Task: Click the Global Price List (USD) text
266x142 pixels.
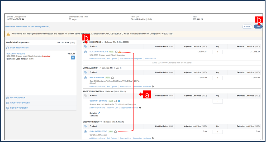Action: click(141, 19)
